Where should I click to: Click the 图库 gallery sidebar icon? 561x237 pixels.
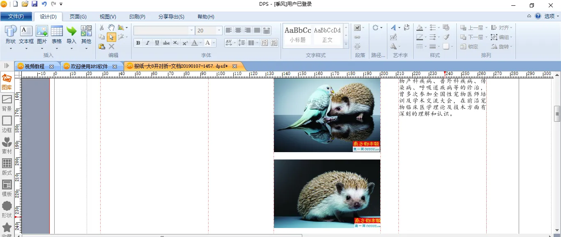click(7, 82)
